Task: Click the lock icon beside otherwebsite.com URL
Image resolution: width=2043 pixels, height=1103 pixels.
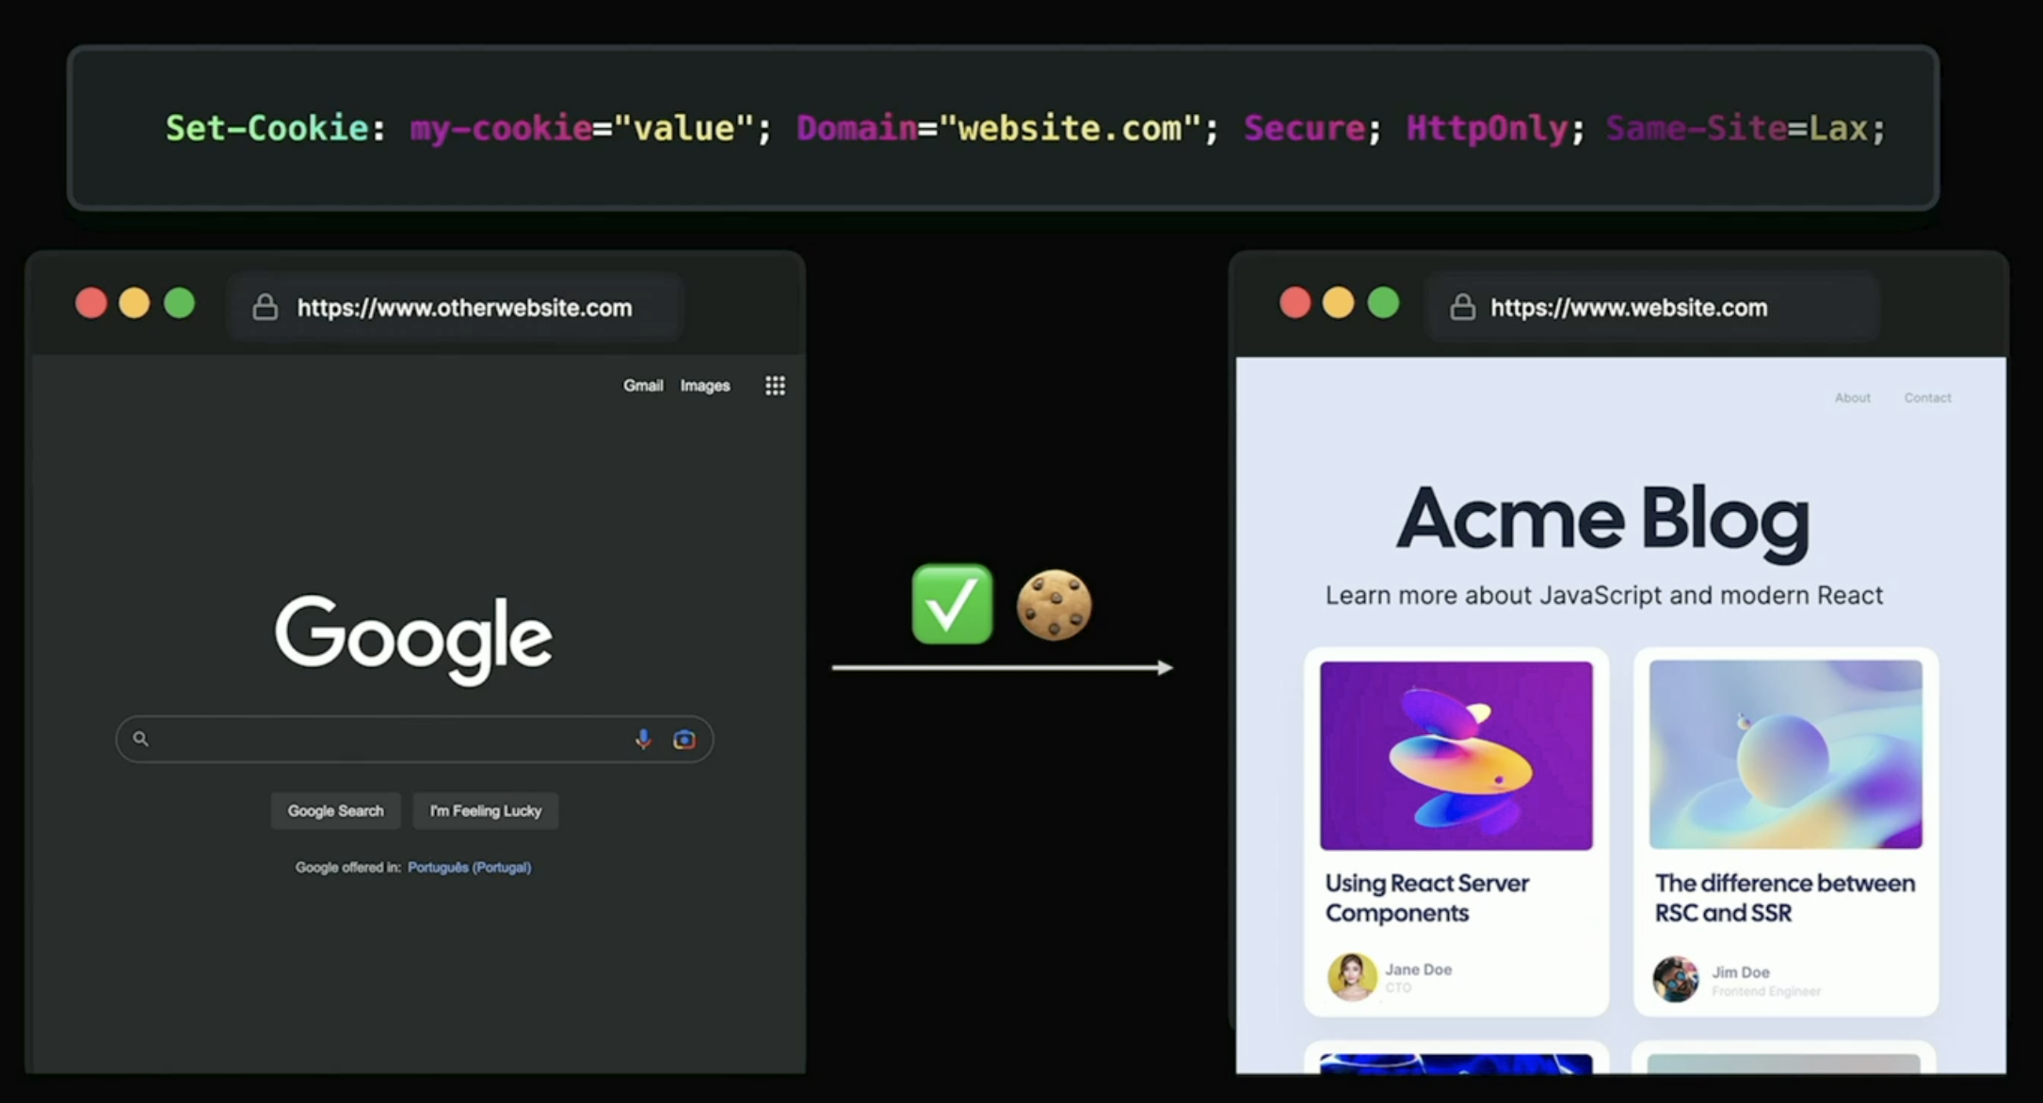Action: (265, 308)
